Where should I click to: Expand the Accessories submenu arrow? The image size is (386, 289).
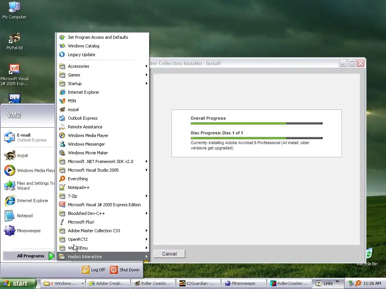(x=147, y=66)
